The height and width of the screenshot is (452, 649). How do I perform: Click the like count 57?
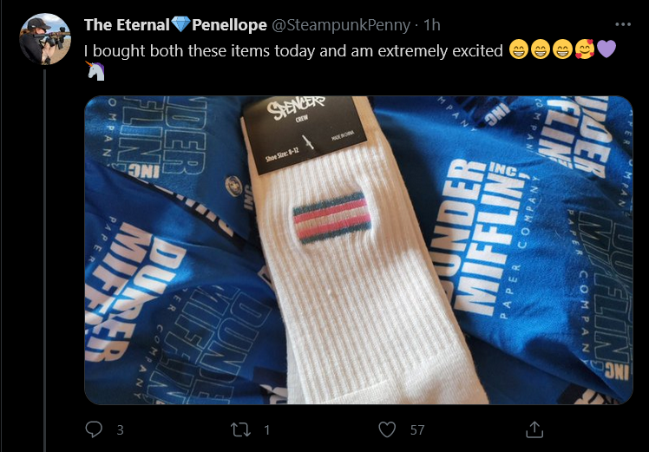coord(417,430)
